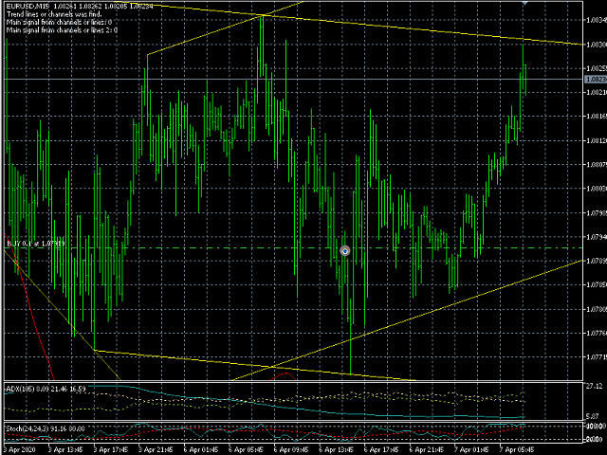Click the "3 Apr 2020" time label
The width and height of the screenshot is (607, 455).
click(19, 450)
